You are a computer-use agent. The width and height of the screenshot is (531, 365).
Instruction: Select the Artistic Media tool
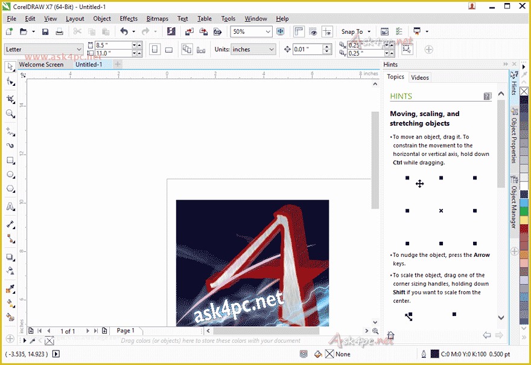[x=10, y=146]
